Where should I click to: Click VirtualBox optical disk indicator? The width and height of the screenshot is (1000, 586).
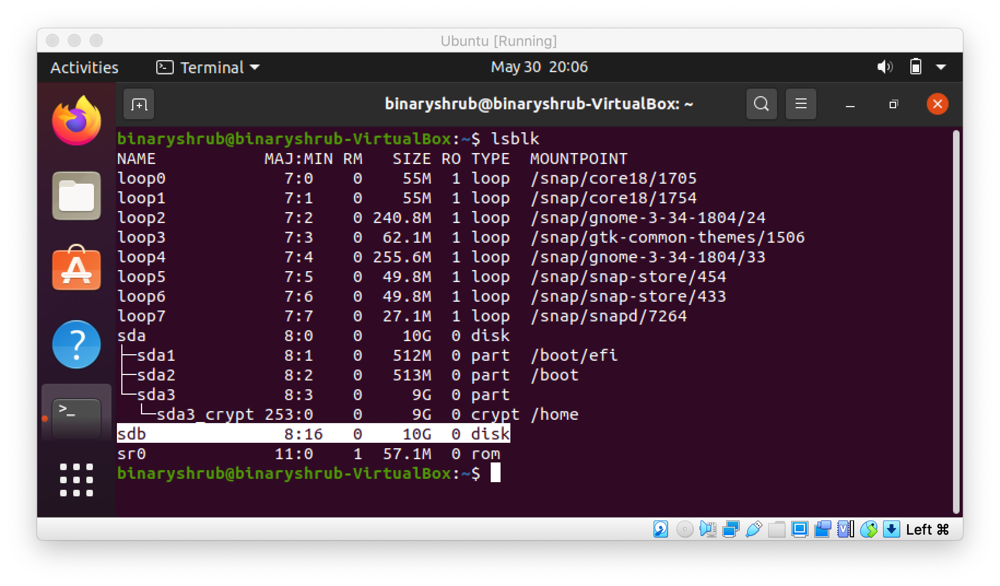click(685, 529)
